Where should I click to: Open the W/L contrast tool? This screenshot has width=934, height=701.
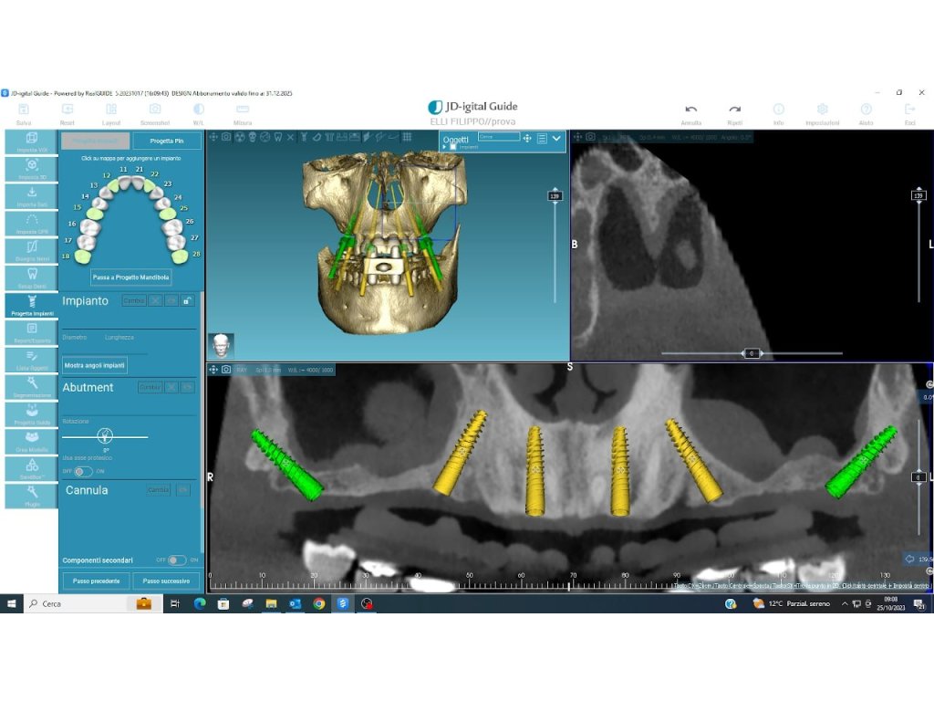(x=198, y=110)
